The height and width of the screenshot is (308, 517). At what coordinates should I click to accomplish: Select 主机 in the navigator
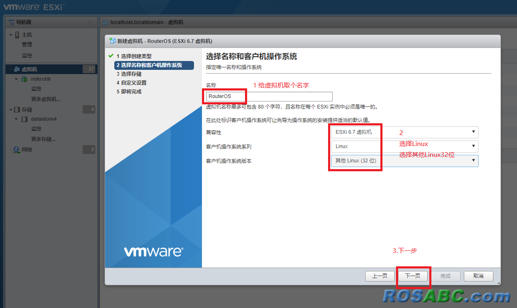pyautogui.click(x=27, y=35)
